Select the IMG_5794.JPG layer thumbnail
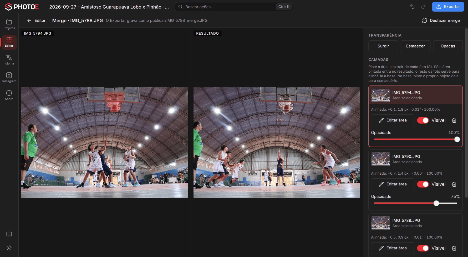 point(380,95)
